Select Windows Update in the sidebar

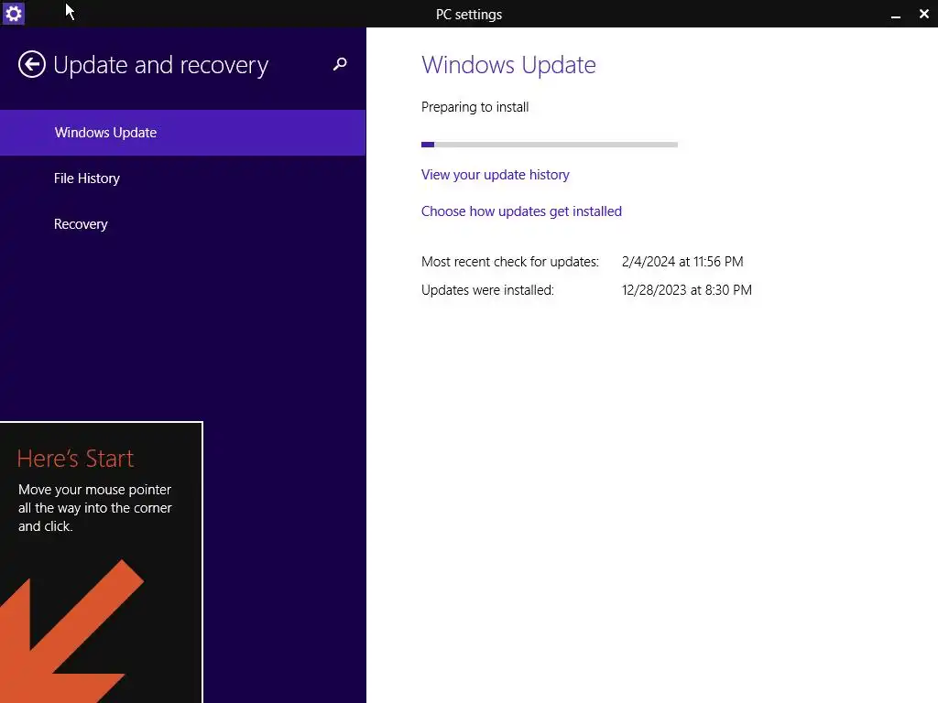(183, 133)
